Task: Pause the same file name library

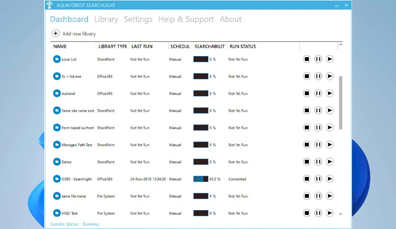Action: click(x=318, y=196)
